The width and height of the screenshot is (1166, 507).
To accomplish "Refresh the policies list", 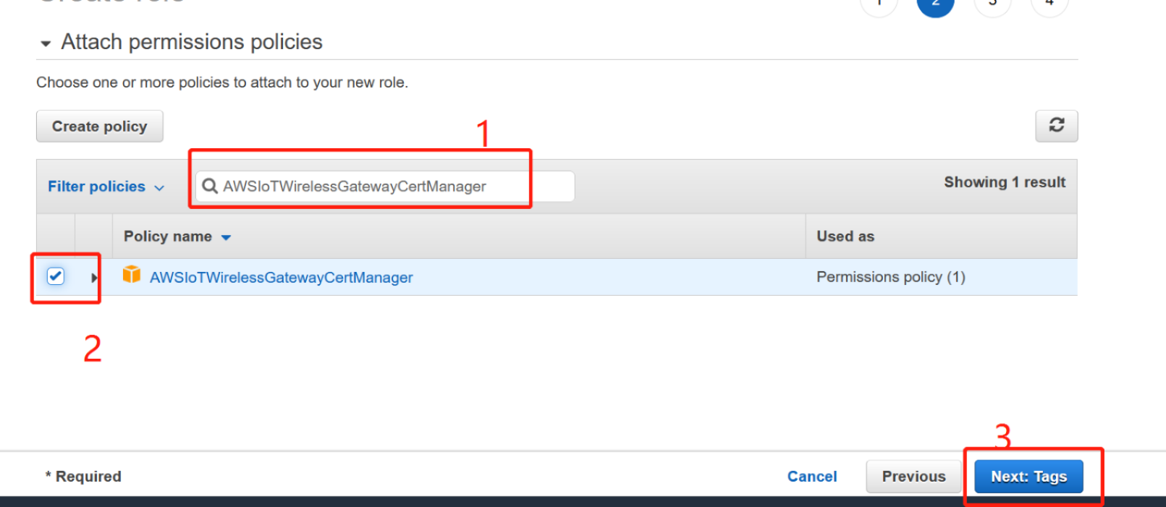I will click(1057, 126).
